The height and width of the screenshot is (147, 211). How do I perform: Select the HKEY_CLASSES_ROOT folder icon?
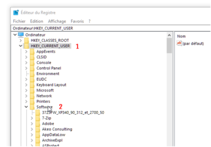[26, 40]
